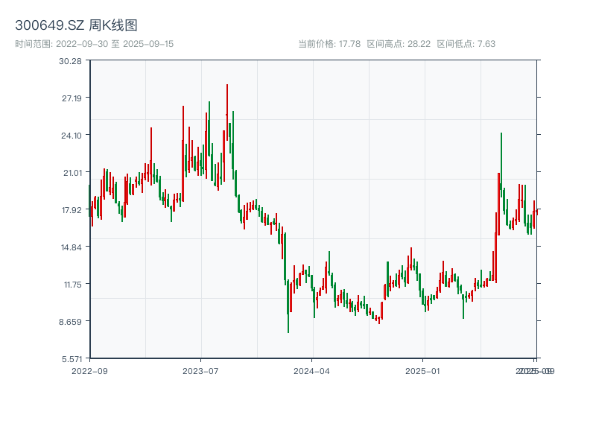Image resolution: width=596 pixels, height=447 pixels.
Task: Click the x-axis label 2023-07
Action: click(200, 371)
